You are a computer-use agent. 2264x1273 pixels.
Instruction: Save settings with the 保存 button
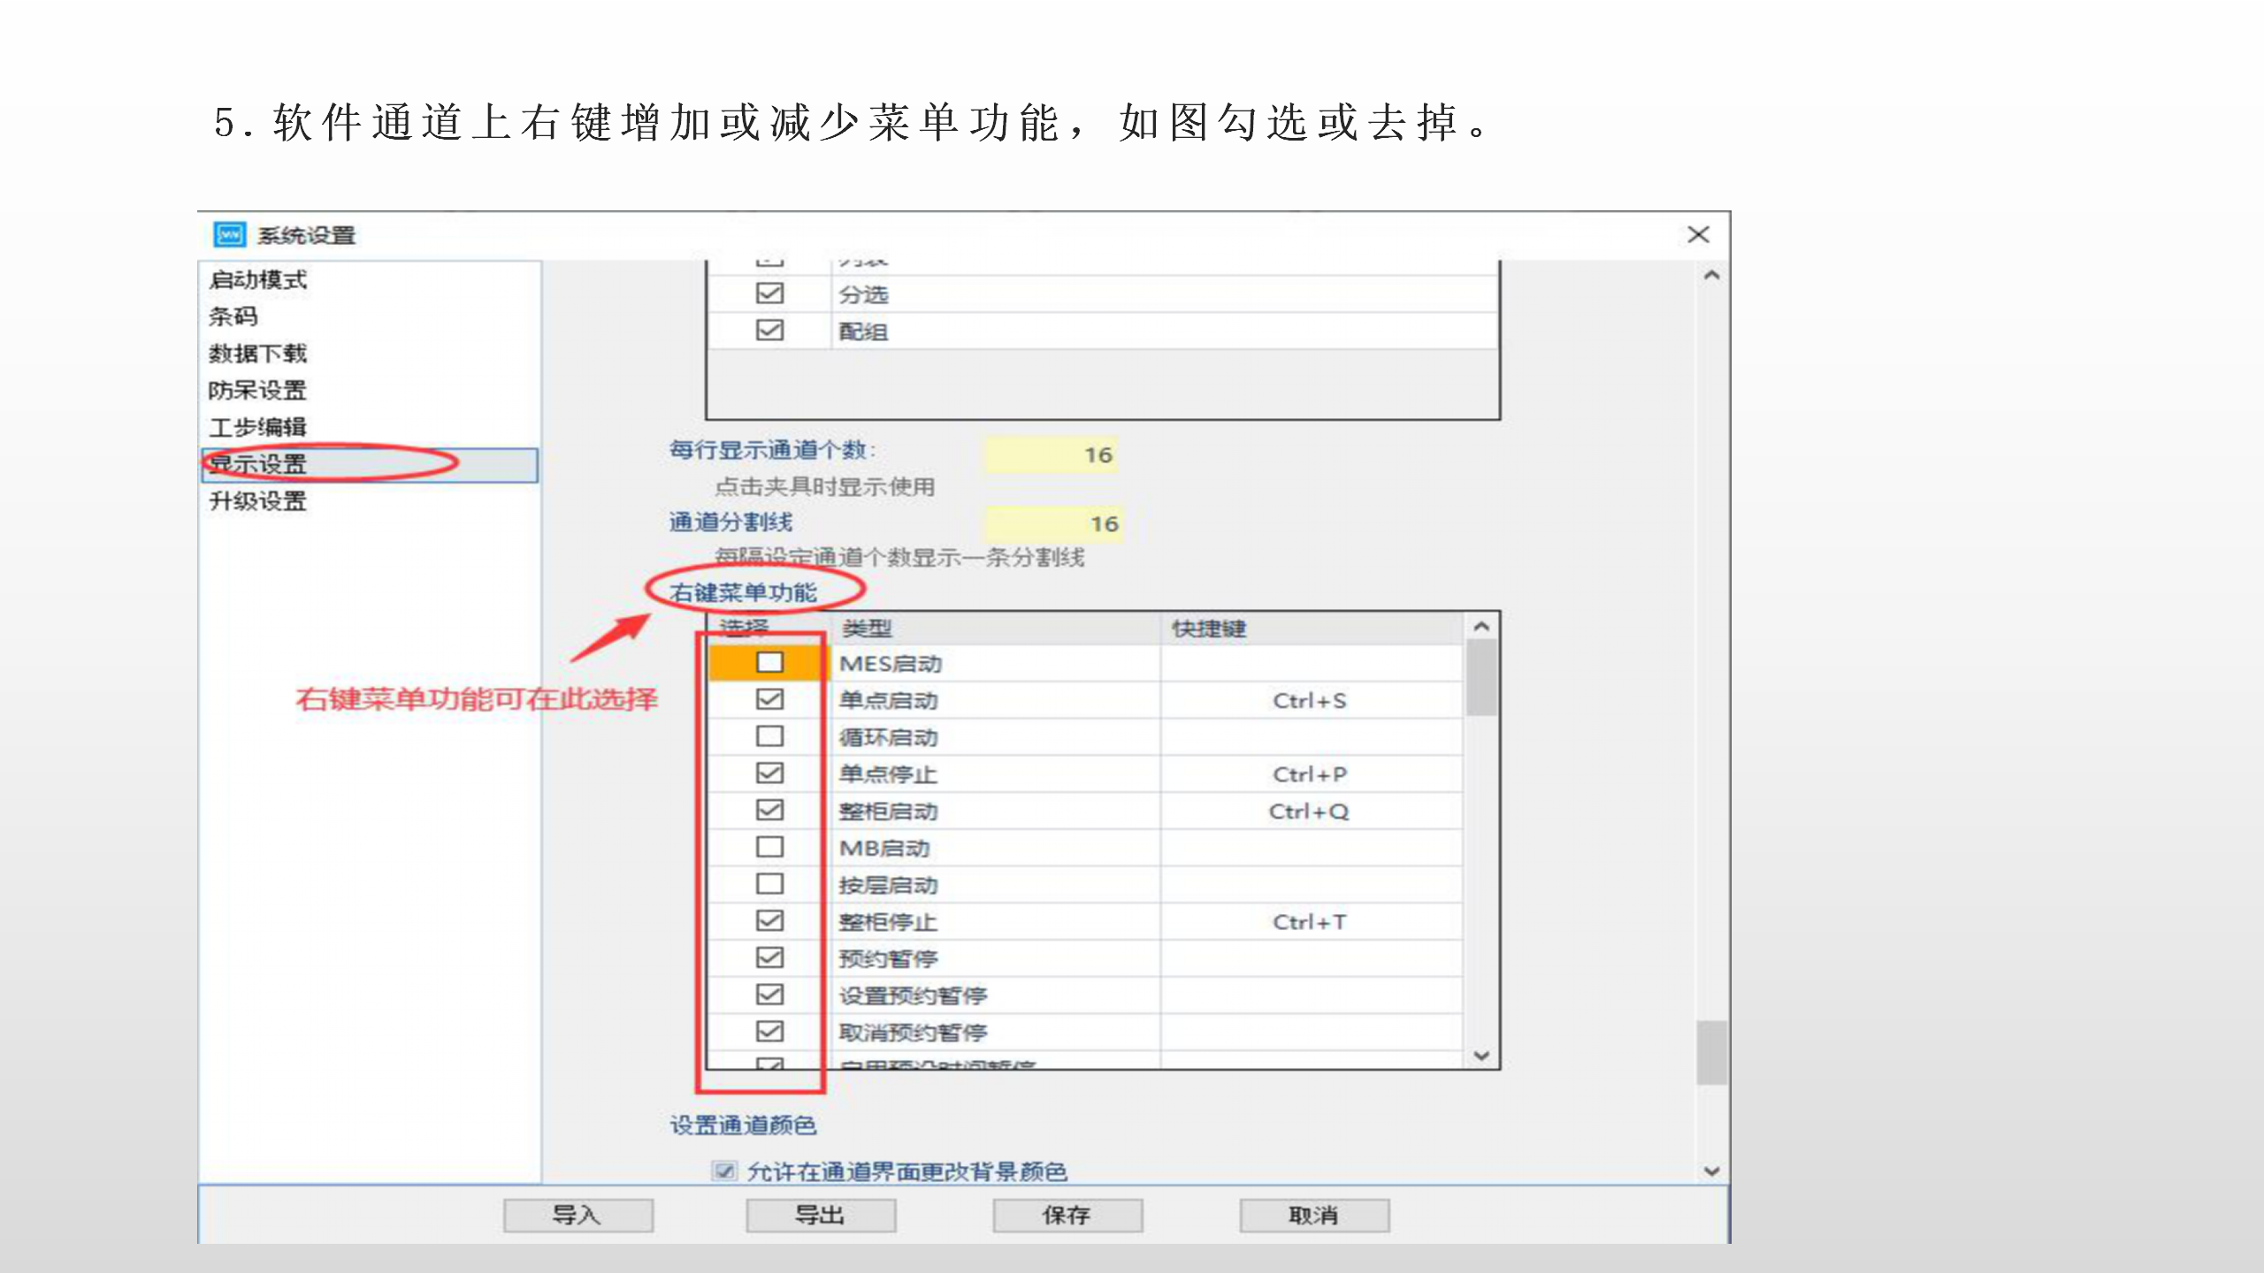tap(1067, 1216)
